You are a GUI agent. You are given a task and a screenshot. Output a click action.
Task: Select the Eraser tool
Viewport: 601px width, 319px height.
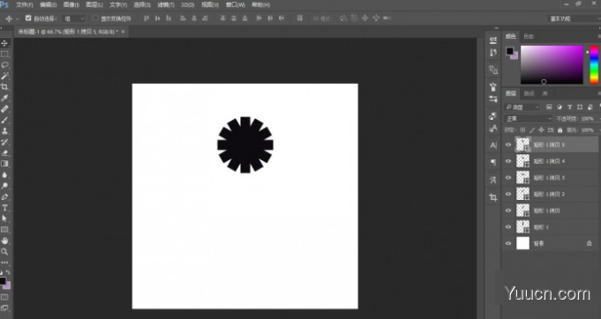pos(4,153)
